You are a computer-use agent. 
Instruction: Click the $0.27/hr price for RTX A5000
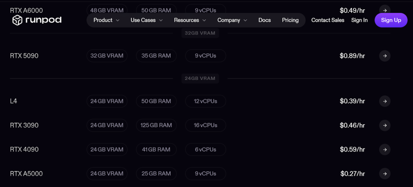pyautogui.click(x=353, y=174)
